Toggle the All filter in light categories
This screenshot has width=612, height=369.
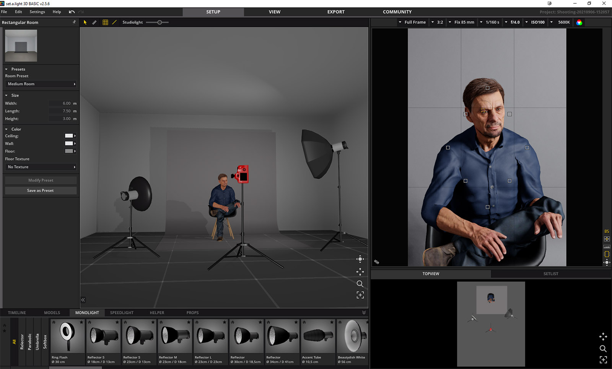[x=14, y=341]
